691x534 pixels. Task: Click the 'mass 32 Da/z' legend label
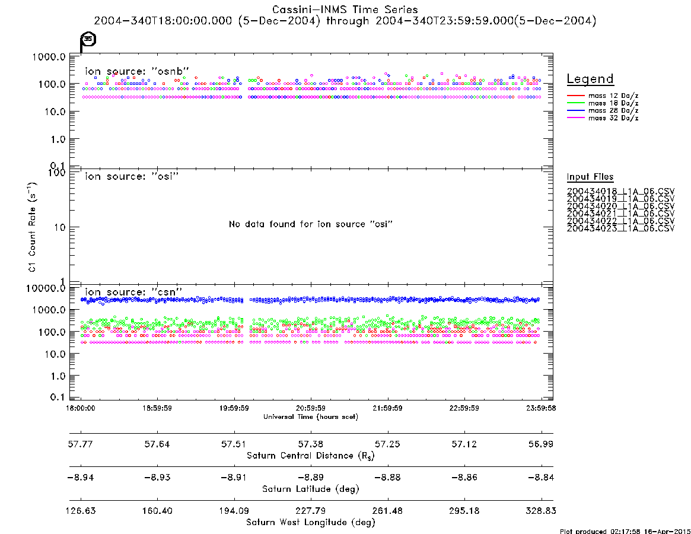613,117
